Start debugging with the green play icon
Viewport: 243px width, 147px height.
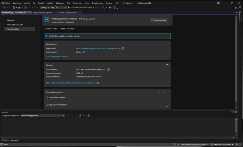69,7
